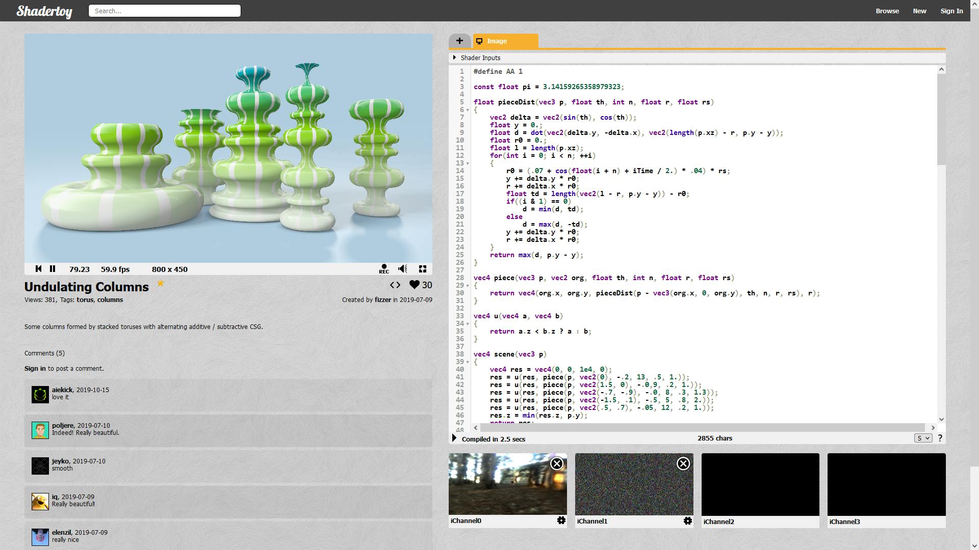Open the Browse menu
The height and width of the screenshot is (550, 979).
pyautogui.click(x=887, y=11)
